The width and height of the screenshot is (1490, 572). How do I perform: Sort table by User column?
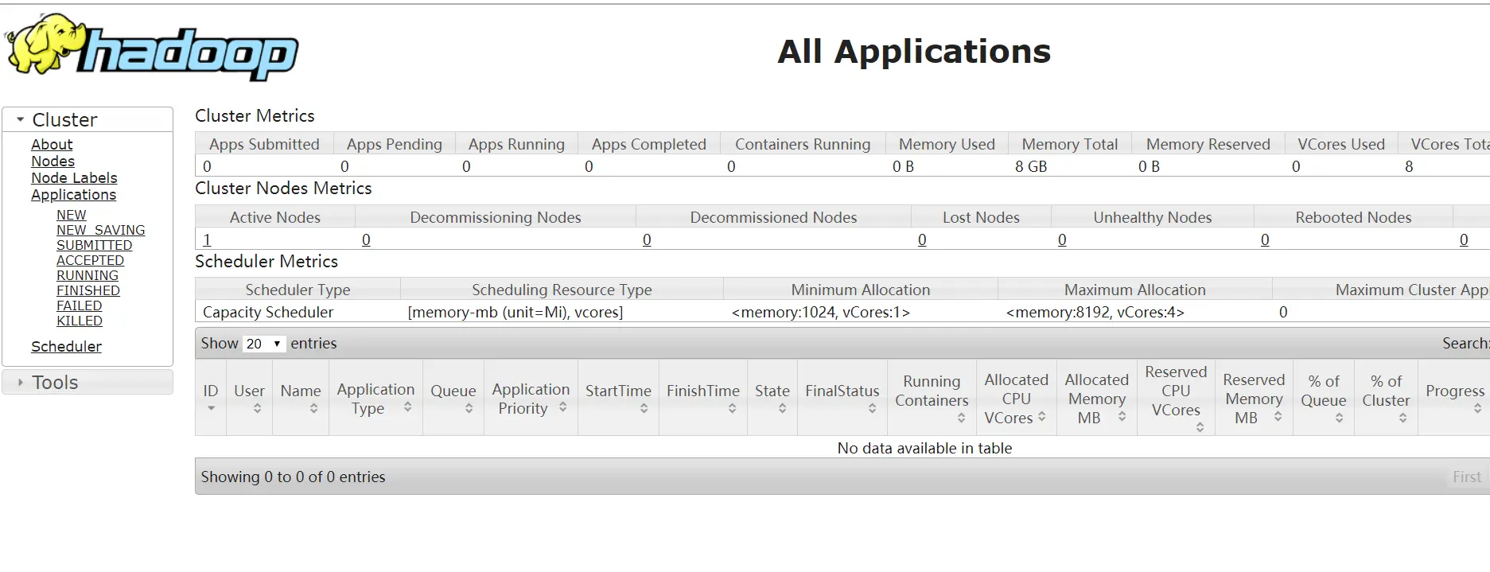tap(249, 397)
